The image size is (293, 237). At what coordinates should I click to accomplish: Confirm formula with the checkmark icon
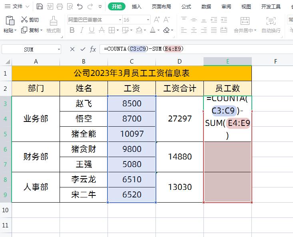point(83,49)
